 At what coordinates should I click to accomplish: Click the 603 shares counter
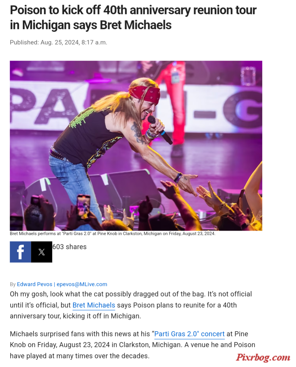click(x=69, y=247)
